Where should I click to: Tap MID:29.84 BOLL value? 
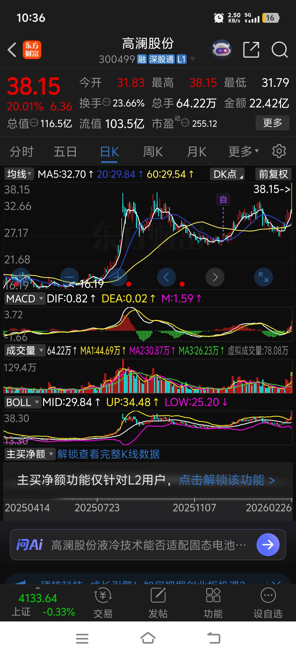[x=71, y=402]
